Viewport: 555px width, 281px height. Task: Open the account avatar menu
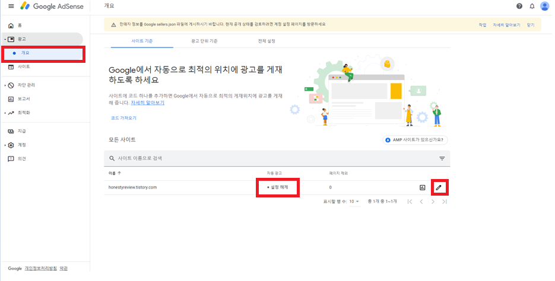[545, 6]
